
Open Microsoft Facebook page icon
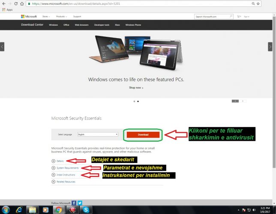[x=74, y=203]
